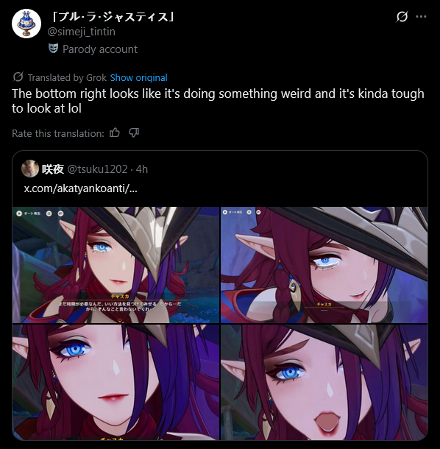Open the top-right tearful character image

pyautogui.click(x=324, y=265)
